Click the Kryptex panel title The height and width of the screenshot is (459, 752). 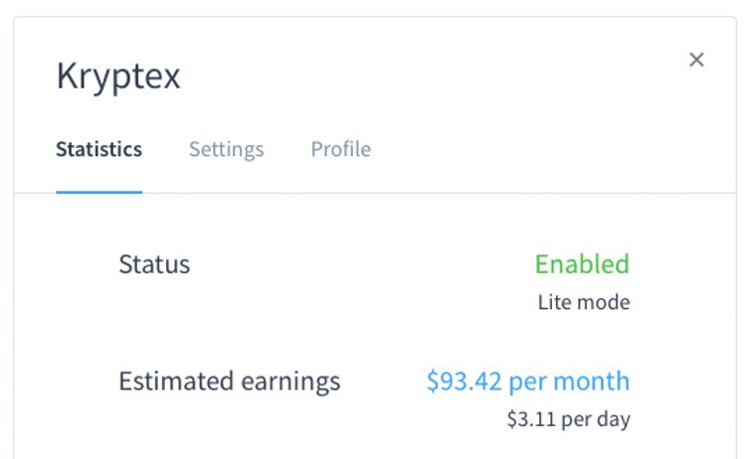coord(118,76)
